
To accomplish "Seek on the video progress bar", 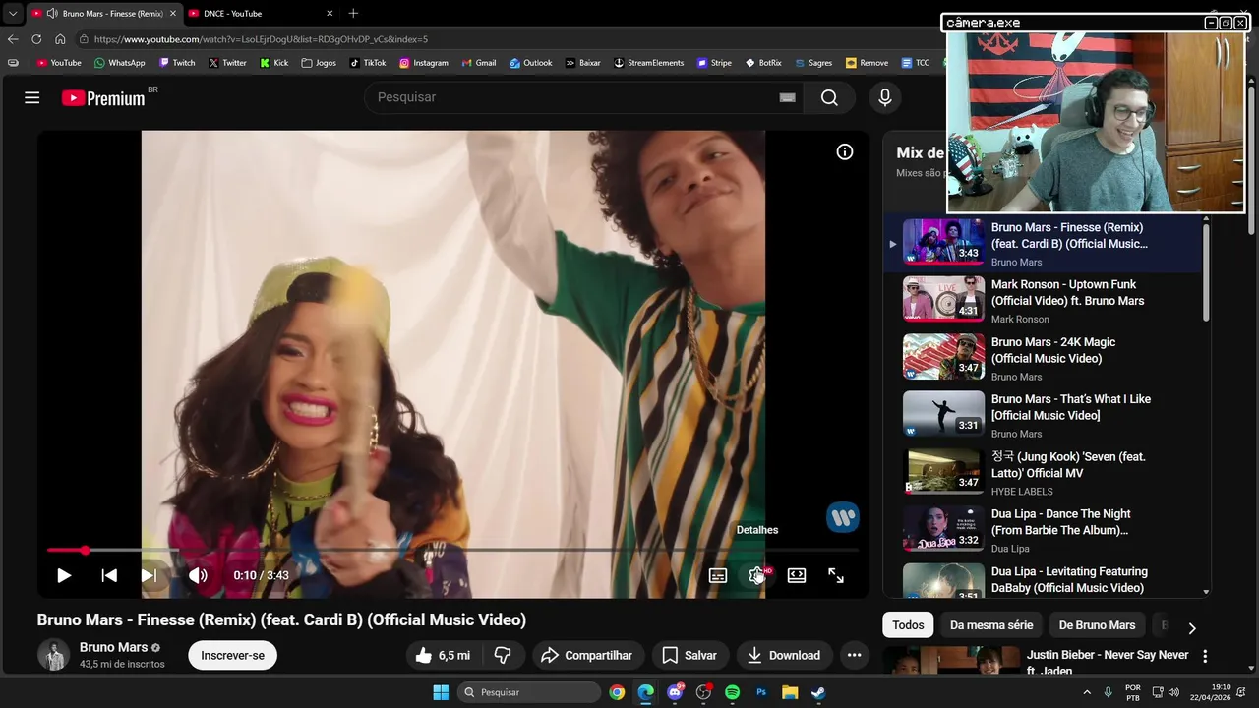I will [x=453, y=550].
